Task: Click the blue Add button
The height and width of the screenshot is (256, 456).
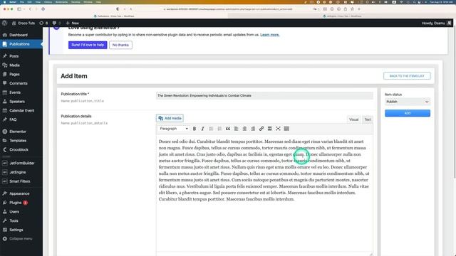Action: 408,113
